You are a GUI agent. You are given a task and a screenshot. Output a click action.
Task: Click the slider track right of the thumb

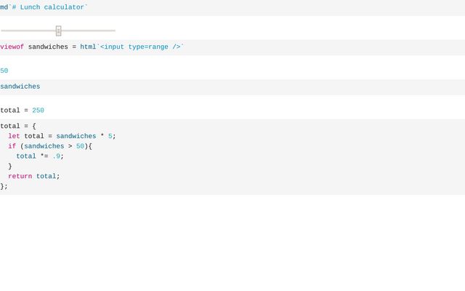(89, 31)
